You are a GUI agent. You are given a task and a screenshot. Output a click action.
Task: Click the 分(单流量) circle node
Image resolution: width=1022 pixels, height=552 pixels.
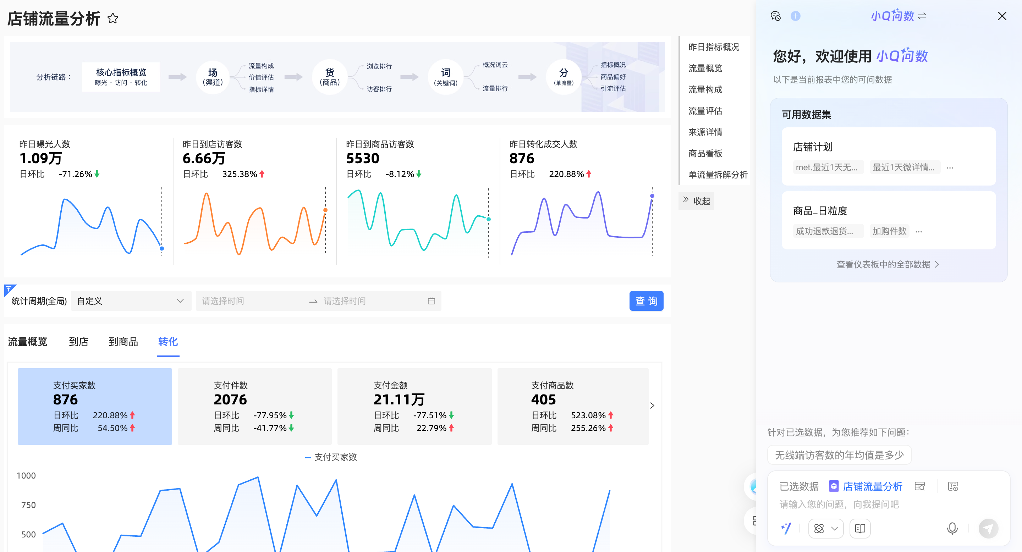click(564, 77)
